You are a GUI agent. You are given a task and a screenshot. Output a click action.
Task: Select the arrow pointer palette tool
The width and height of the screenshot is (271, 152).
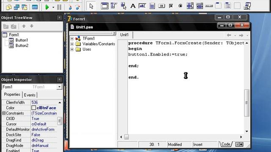tap(91, 6)
